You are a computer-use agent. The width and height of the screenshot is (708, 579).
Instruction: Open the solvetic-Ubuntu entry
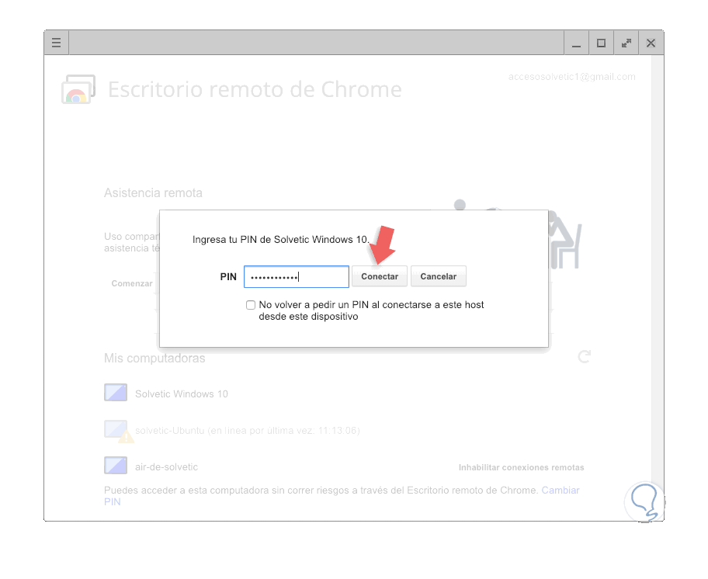point(248,431)
